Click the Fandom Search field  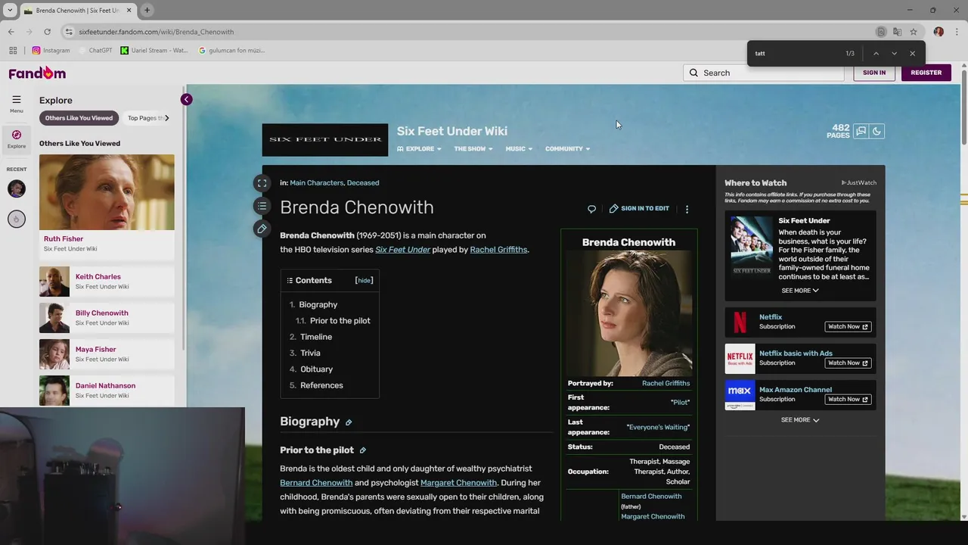(x=763, y=73)
